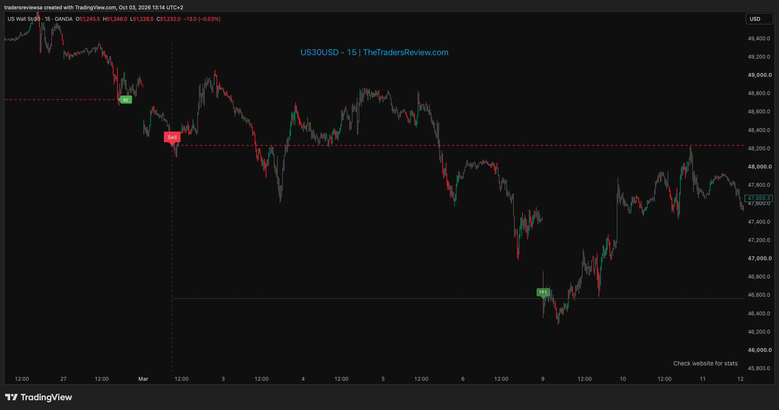Viewport: 779px width, 410px height.
Task: Click the open value O51,245.5
Action: 88,19
